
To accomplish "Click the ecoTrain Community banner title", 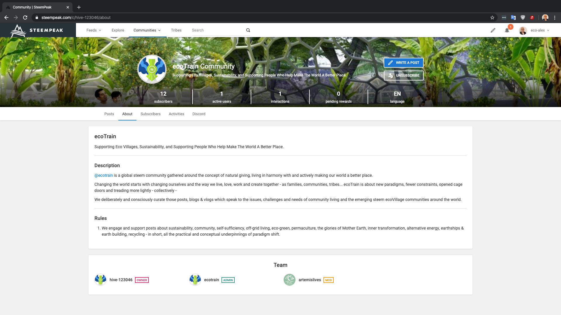I will coord(203,66).
